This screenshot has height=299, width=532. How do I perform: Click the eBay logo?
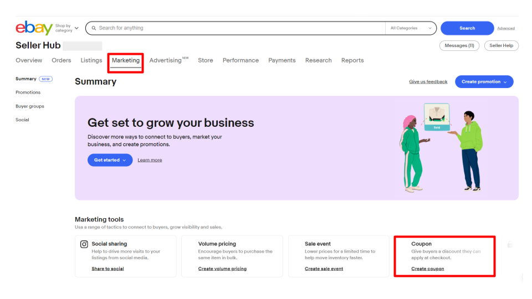(34, 28)
